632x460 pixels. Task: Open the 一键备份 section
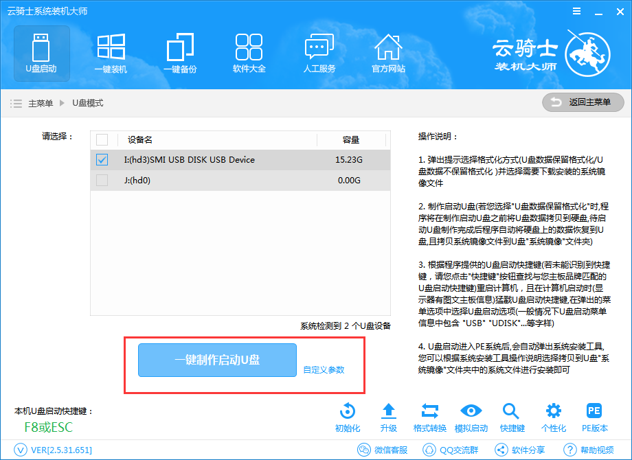click(180, 54)
